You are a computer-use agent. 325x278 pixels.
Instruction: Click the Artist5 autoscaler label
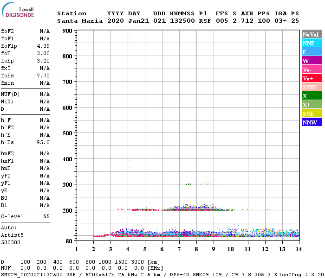[x=12, y=235]
